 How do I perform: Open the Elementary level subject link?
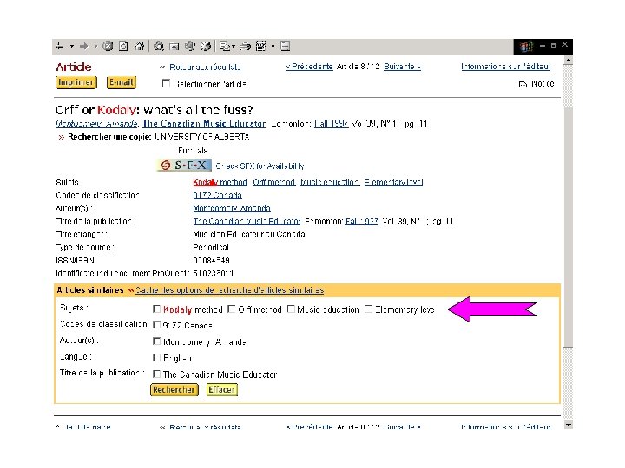tap(393, 182)
